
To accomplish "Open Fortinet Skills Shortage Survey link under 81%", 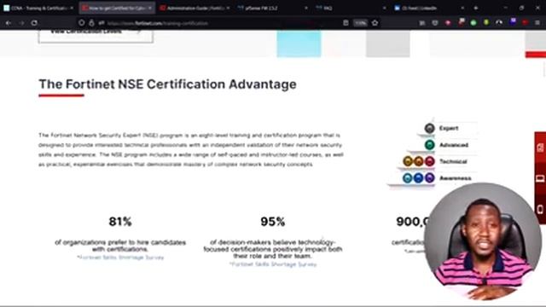I will click(x=120, y=258).
